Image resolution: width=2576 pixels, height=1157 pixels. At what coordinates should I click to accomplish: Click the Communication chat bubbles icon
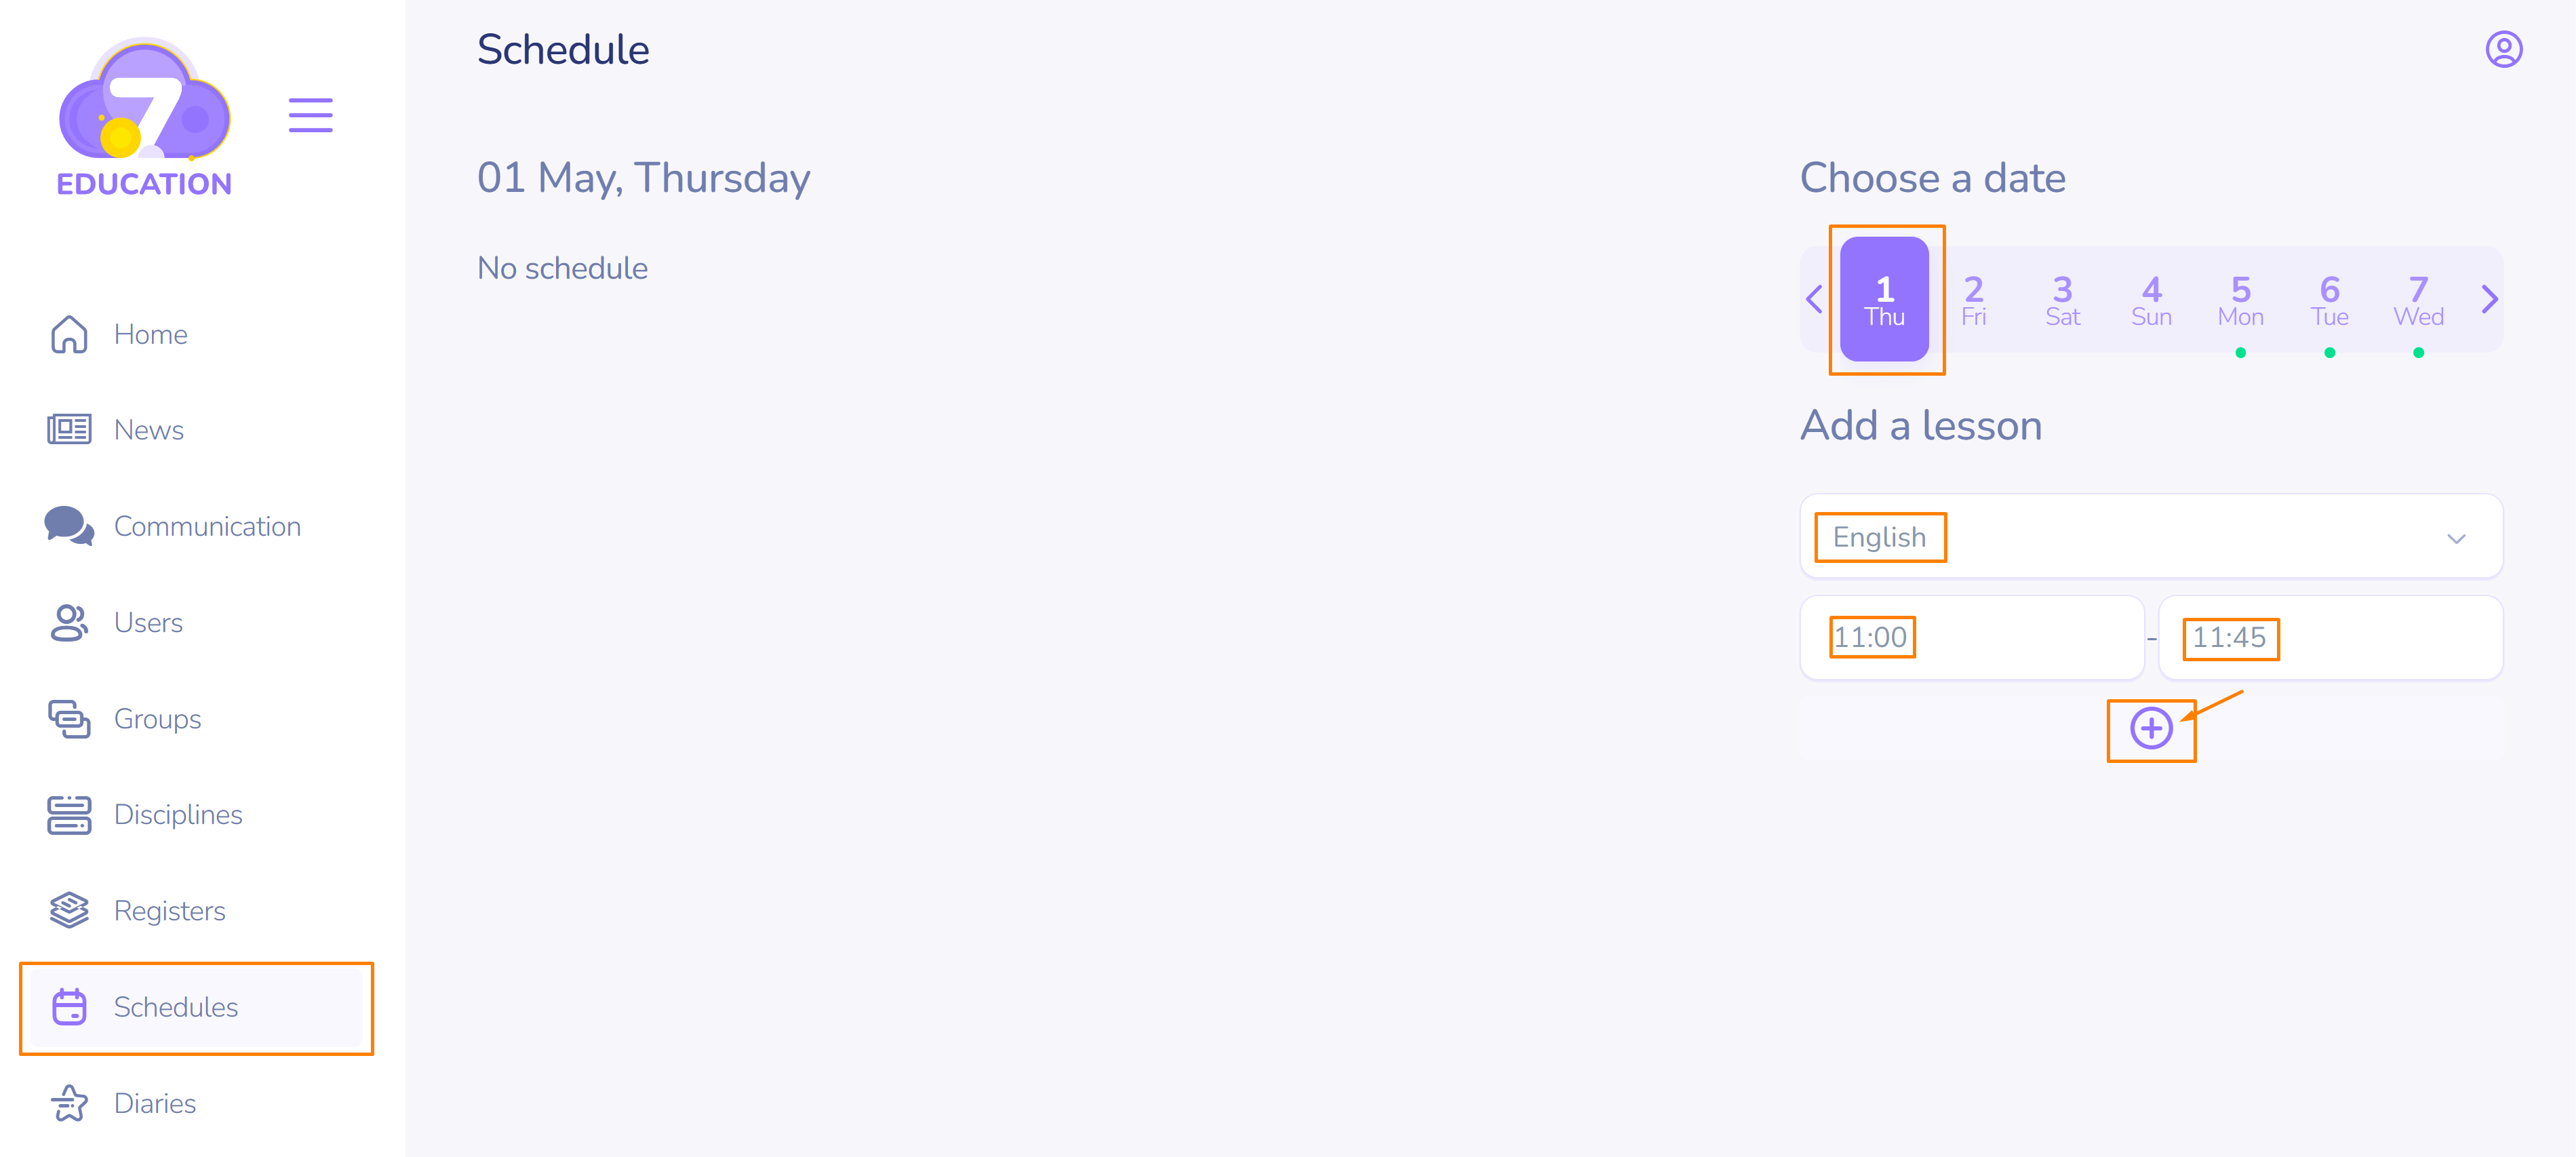click(x=69, y=526)
